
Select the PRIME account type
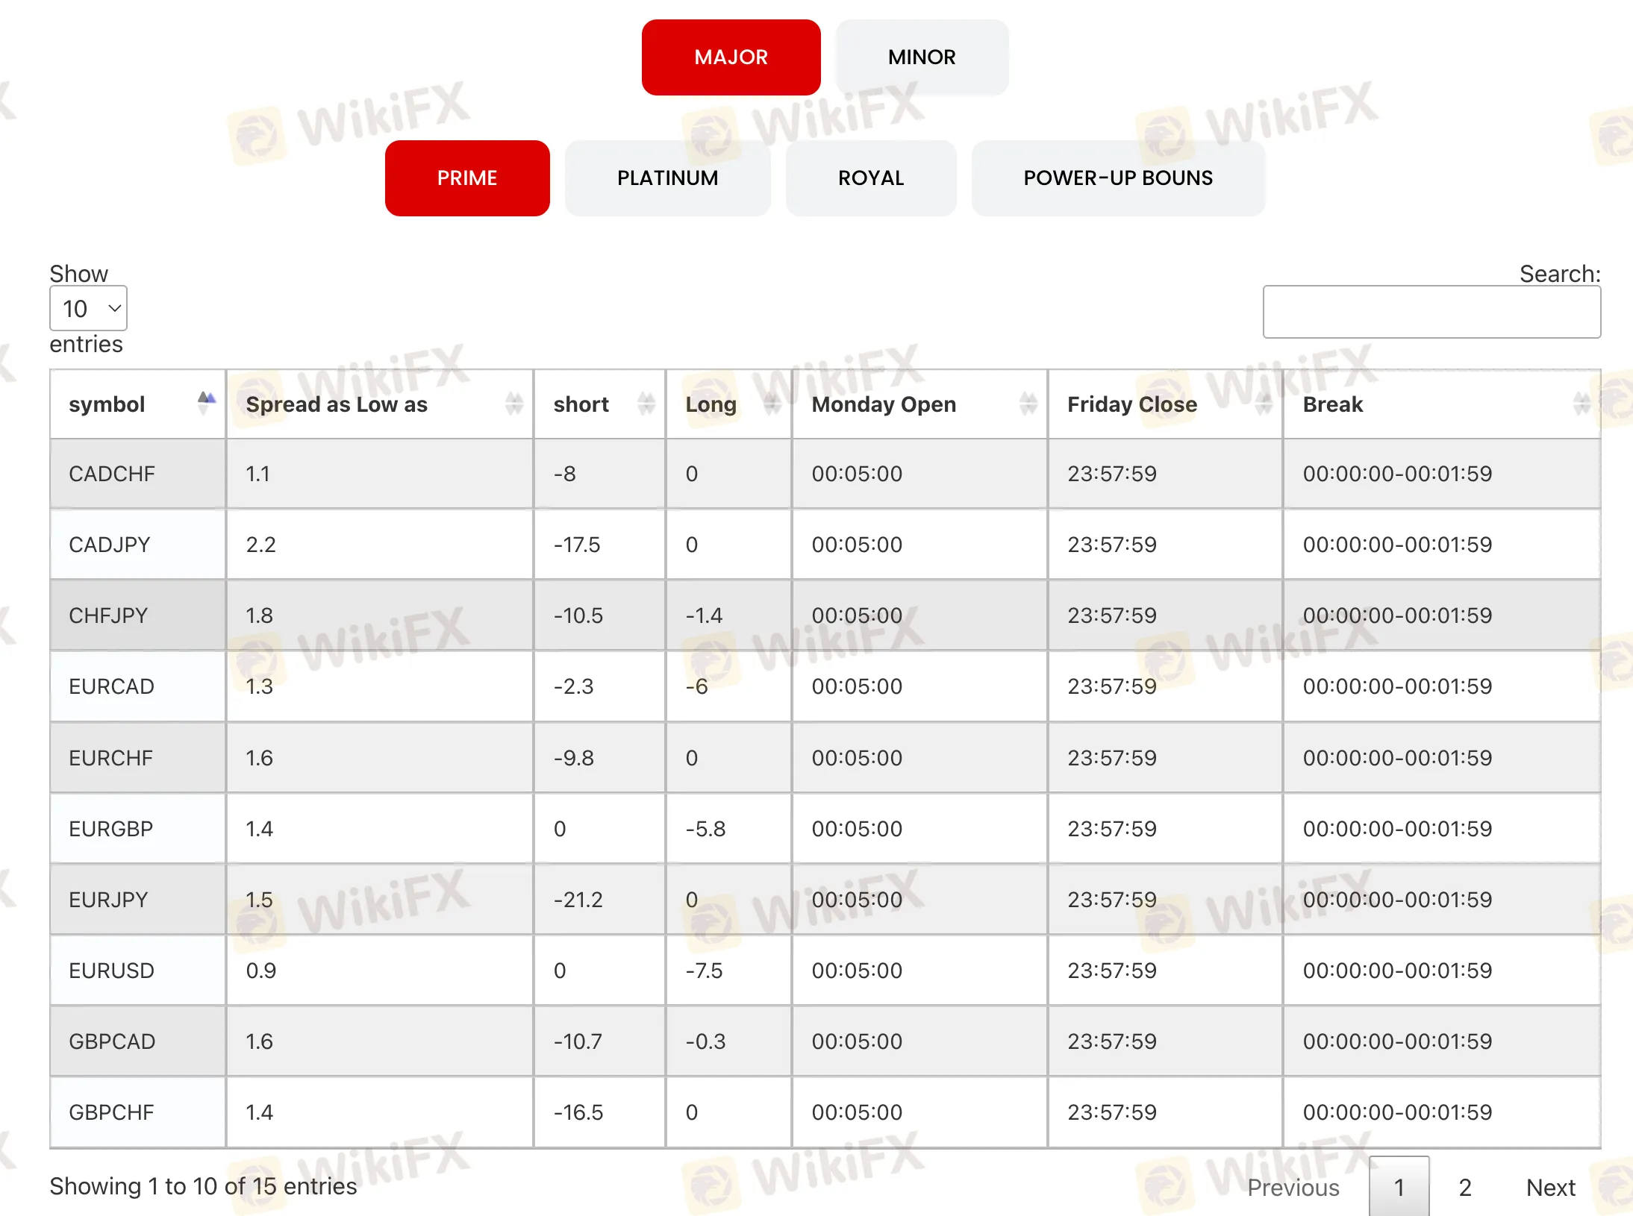[467, 178]
